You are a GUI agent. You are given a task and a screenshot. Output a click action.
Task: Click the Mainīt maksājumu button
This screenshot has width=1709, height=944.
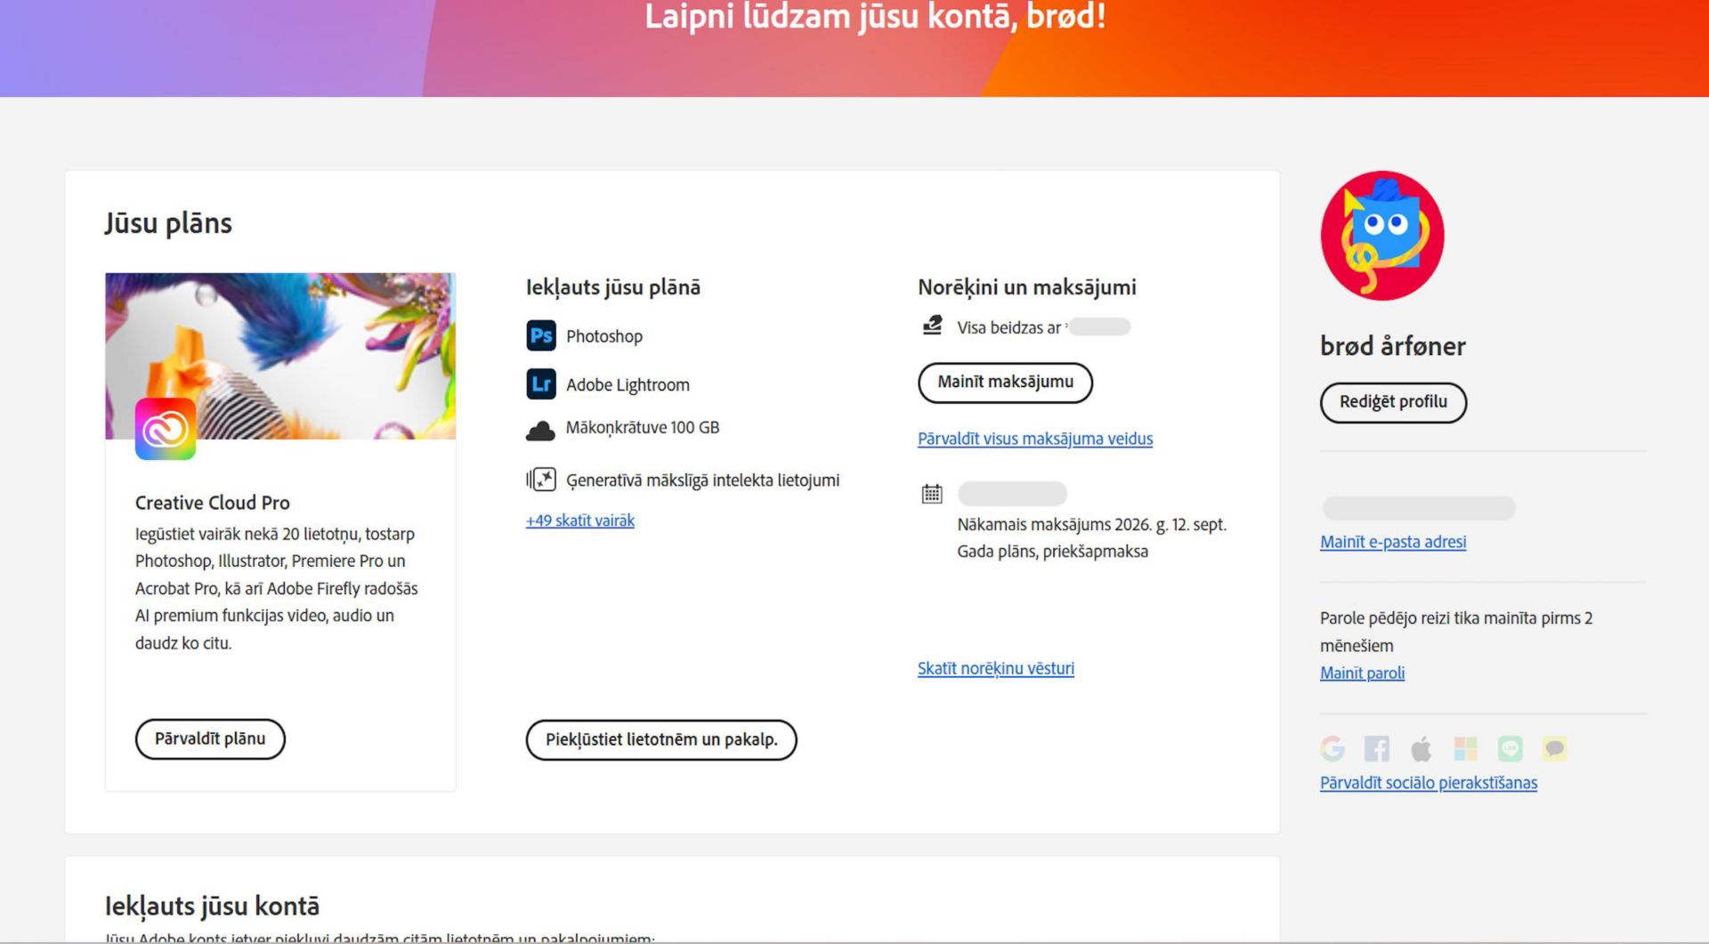[x=1005, y=383]
